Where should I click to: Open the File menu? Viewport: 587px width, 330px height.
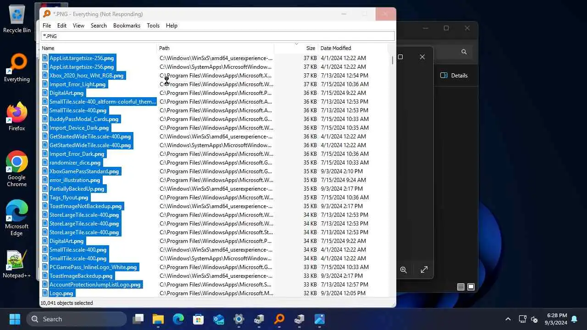point(47,26)
